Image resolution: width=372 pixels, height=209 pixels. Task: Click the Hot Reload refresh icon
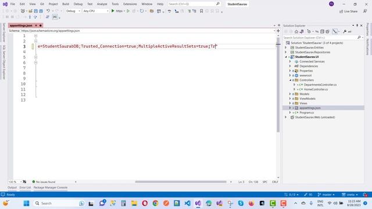(x=142, y=11)
